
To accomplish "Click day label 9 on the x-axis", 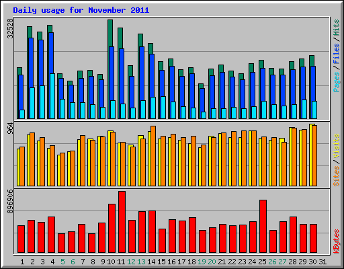I will [103, 262].
